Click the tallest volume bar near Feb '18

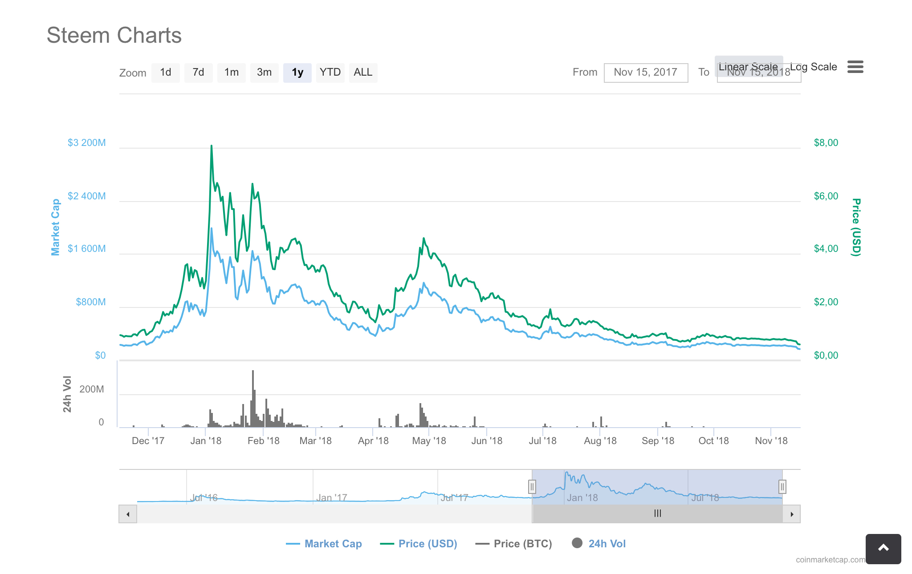pos(253,398)
